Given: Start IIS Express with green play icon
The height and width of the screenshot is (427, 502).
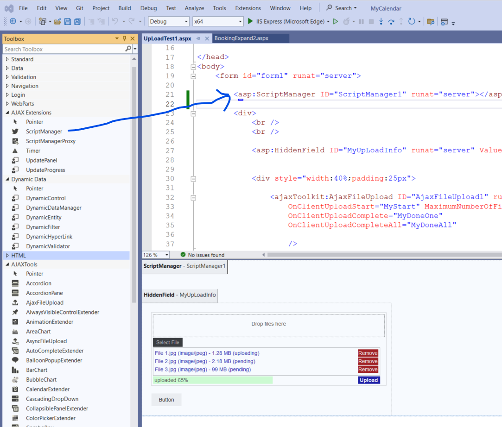Looking at the screenshot, I should coord(250,21).
